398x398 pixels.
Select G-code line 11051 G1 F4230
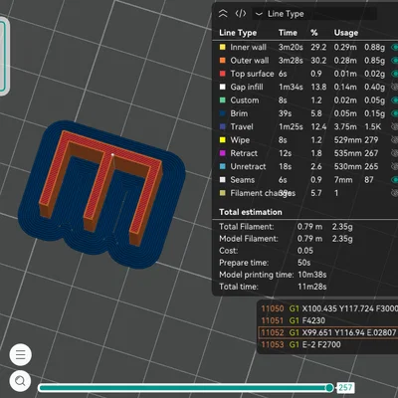(x=329, y=320)
